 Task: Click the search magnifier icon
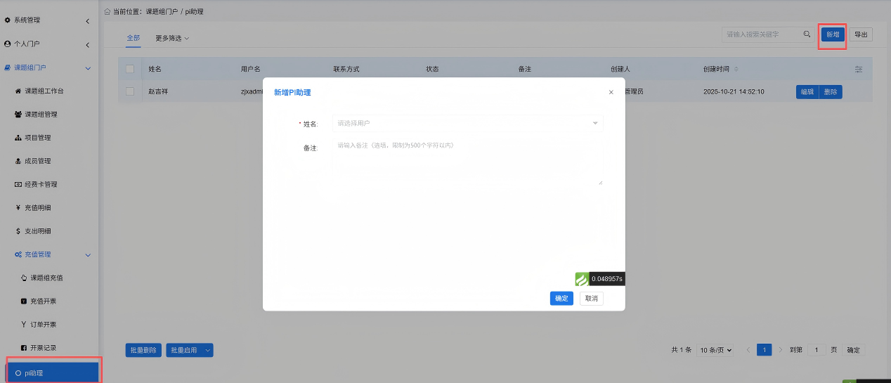[x=807, y=34]
